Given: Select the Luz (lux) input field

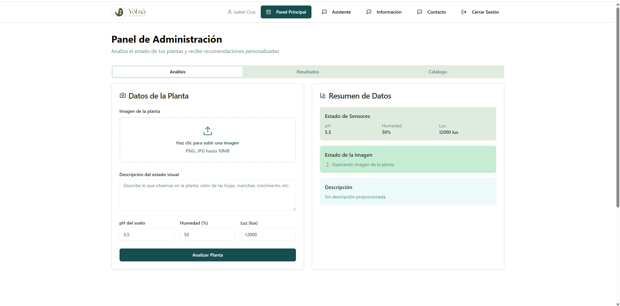Looking at the screenshot, I should click(x=268, y=235).
